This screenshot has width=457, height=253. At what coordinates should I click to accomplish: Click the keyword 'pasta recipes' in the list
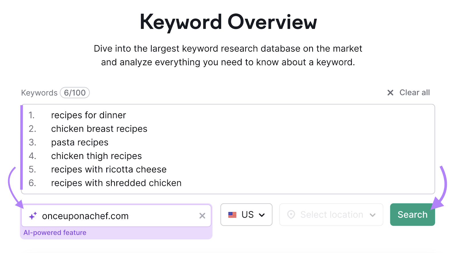click(x=80, y=142)
